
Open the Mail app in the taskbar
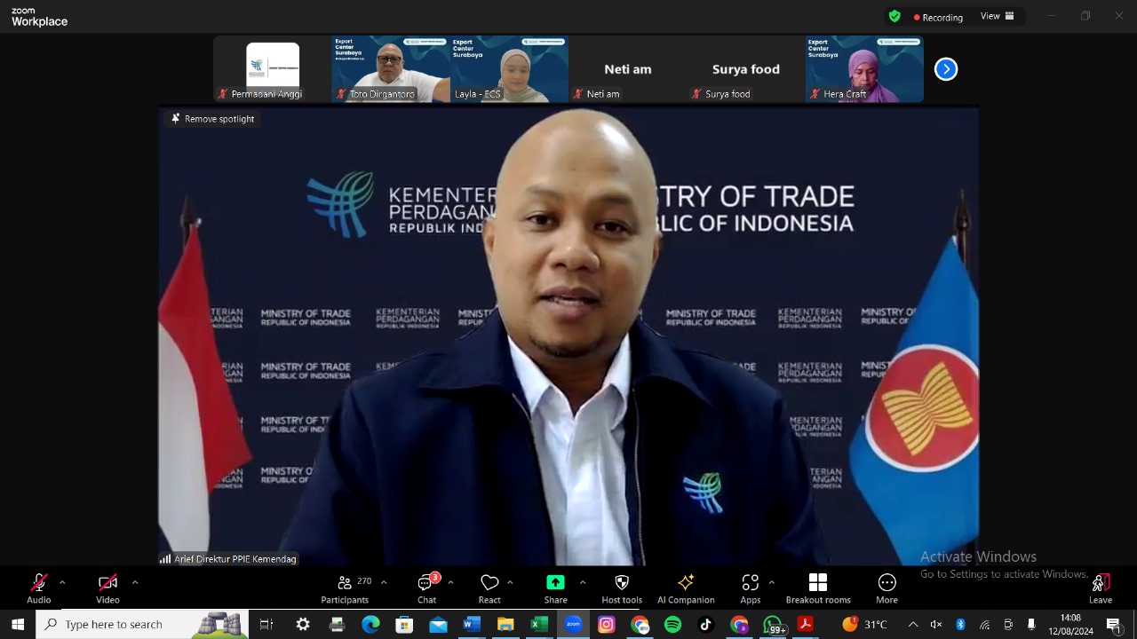(x=438, y=625)
